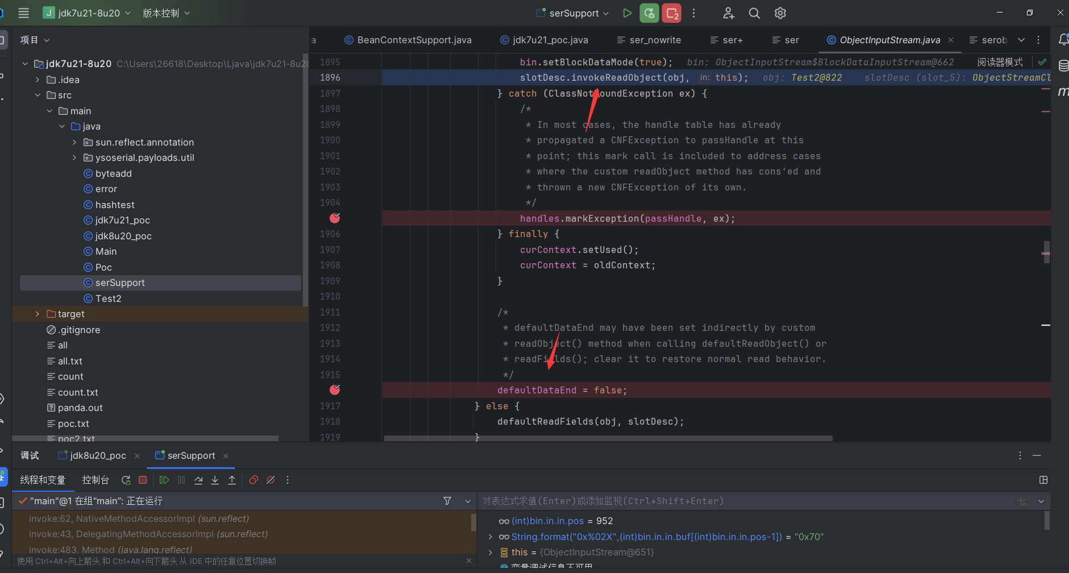Open evaluate field history dropdown
Image resolution: width=1069 pixels, height=573 pixels.
pyautogui.click(x=1041, y=501)
